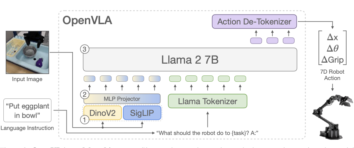
Task: Click the middle purple action token
Action: 272,41
